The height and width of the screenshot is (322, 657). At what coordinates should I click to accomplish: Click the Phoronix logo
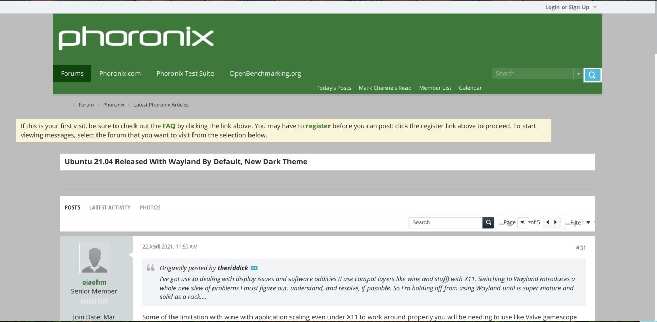(x=136, y=39)
